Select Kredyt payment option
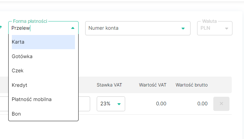Screen dimensions: 244x139 pyautogui.click(x=43, y=85)
